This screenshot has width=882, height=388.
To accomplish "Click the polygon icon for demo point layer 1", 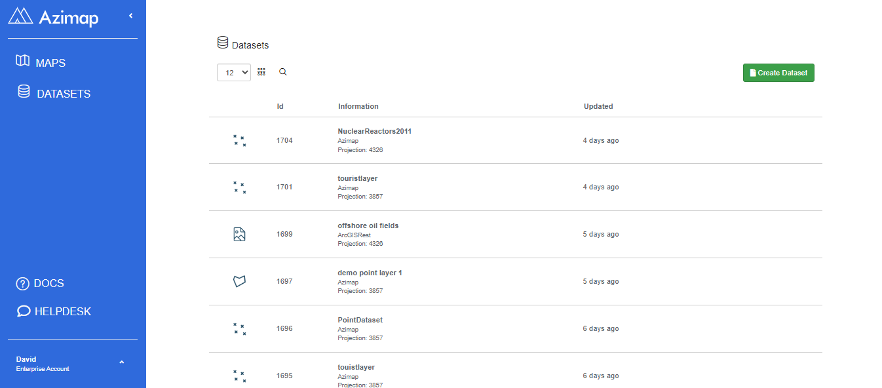I will (x=240, y=281).
